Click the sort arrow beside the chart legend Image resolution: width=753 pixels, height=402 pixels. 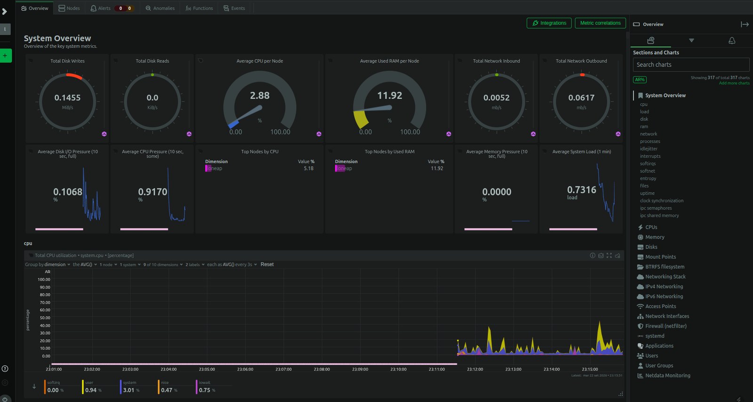click(34, 386)
